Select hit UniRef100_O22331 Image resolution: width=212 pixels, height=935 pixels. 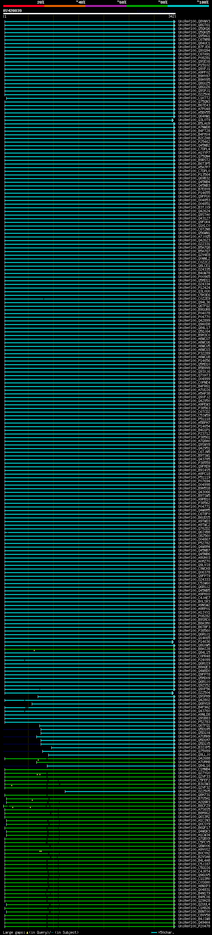pos(194,244)
